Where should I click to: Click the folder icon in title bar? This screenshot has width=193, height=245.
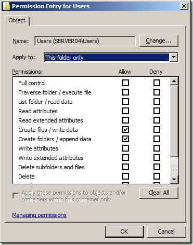pos(6,6)
